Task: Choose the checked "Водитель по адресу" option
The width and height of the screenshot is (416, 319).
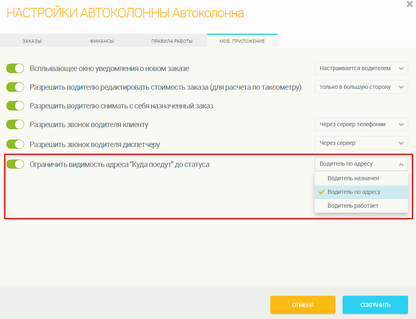Action: (354, 192)
